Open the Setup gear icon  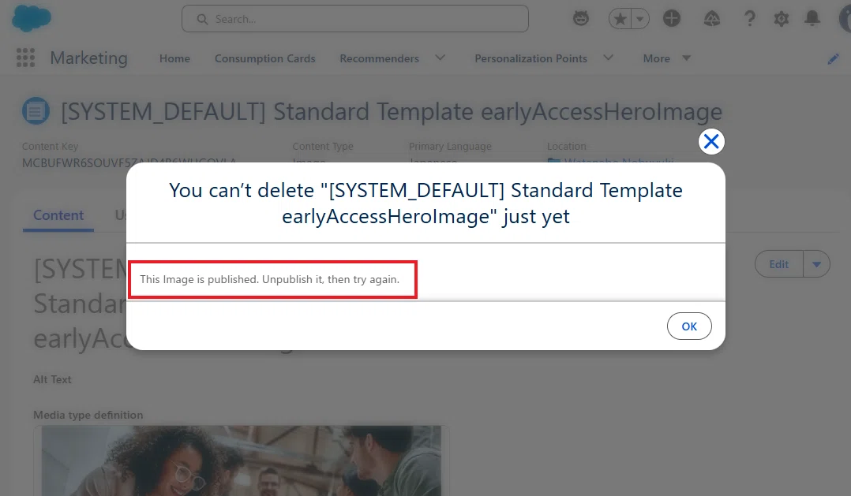781,19
